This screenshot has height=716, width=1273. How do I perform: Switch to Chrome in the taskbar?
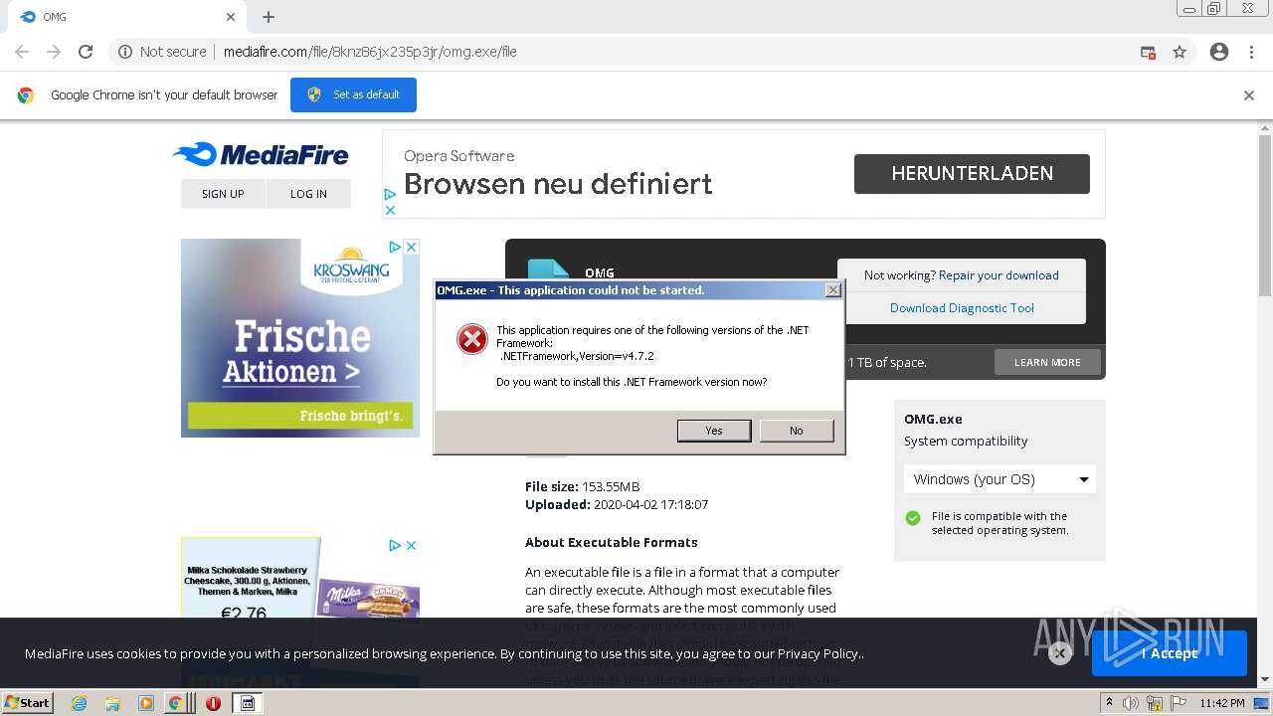pos(176,703)
